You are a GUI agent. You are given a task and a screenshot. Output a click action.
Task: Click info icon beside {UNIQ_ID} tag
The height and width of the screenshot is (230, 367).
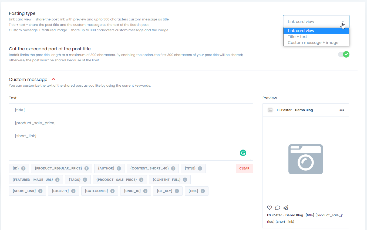coord(145,191)
